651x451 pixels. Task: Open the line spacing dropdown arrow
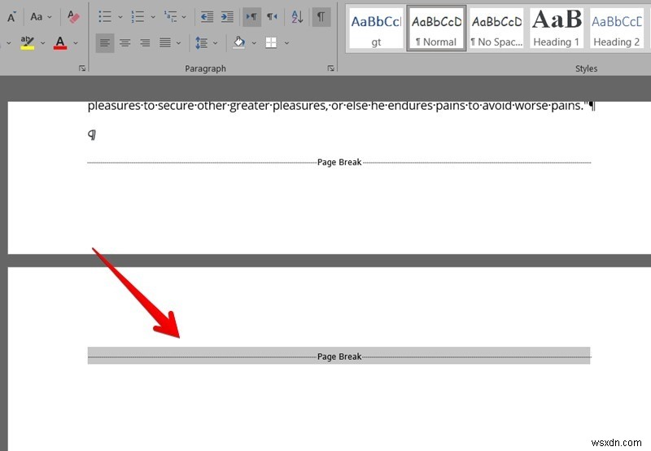pos(215,43)
